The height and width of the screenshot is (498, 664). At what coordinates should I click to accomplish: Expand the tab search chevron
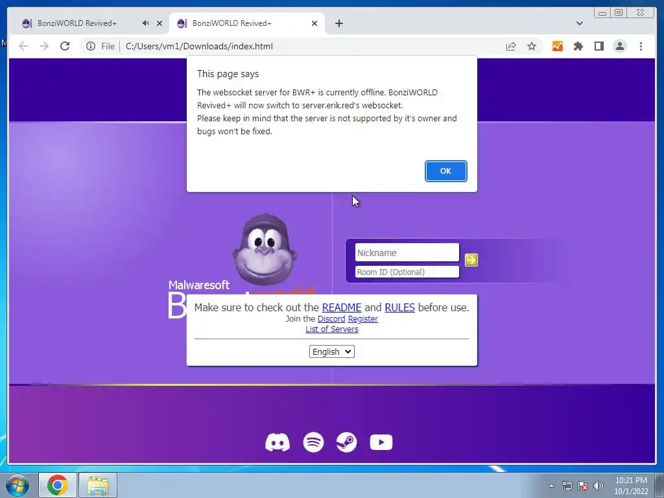coord(579,23)
